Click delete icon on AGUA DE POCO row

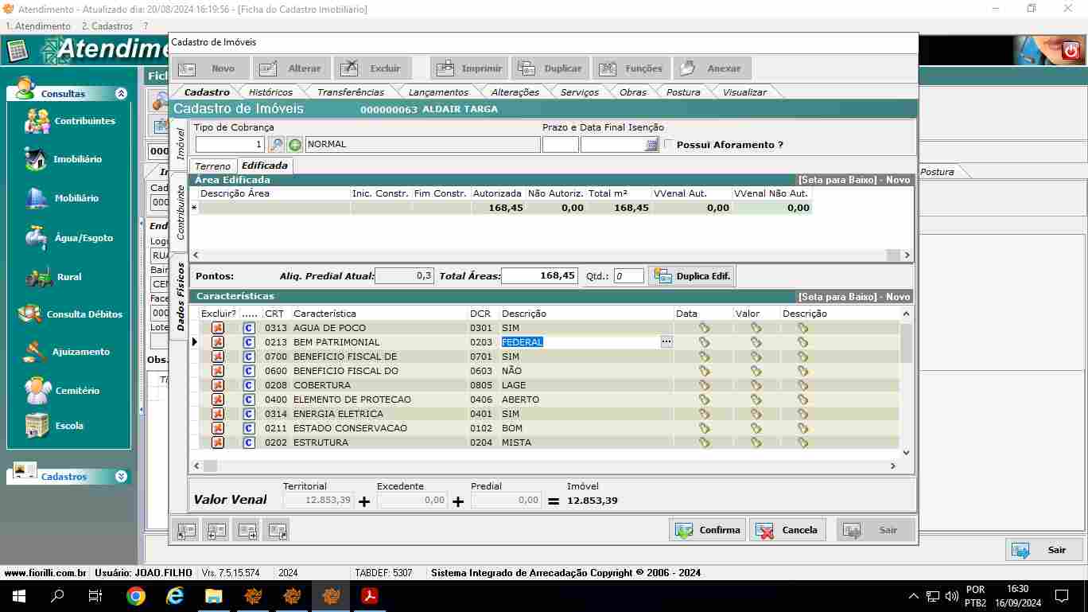(218, 328)
